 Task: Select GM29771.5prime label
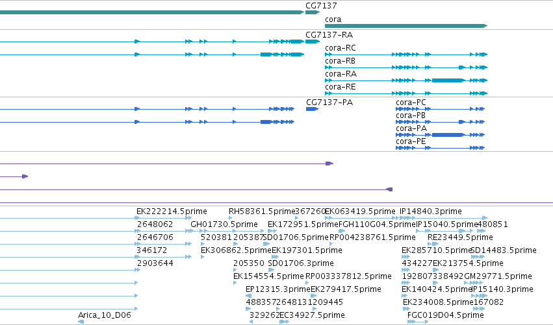pyautogui.click(x=498, y=277)
